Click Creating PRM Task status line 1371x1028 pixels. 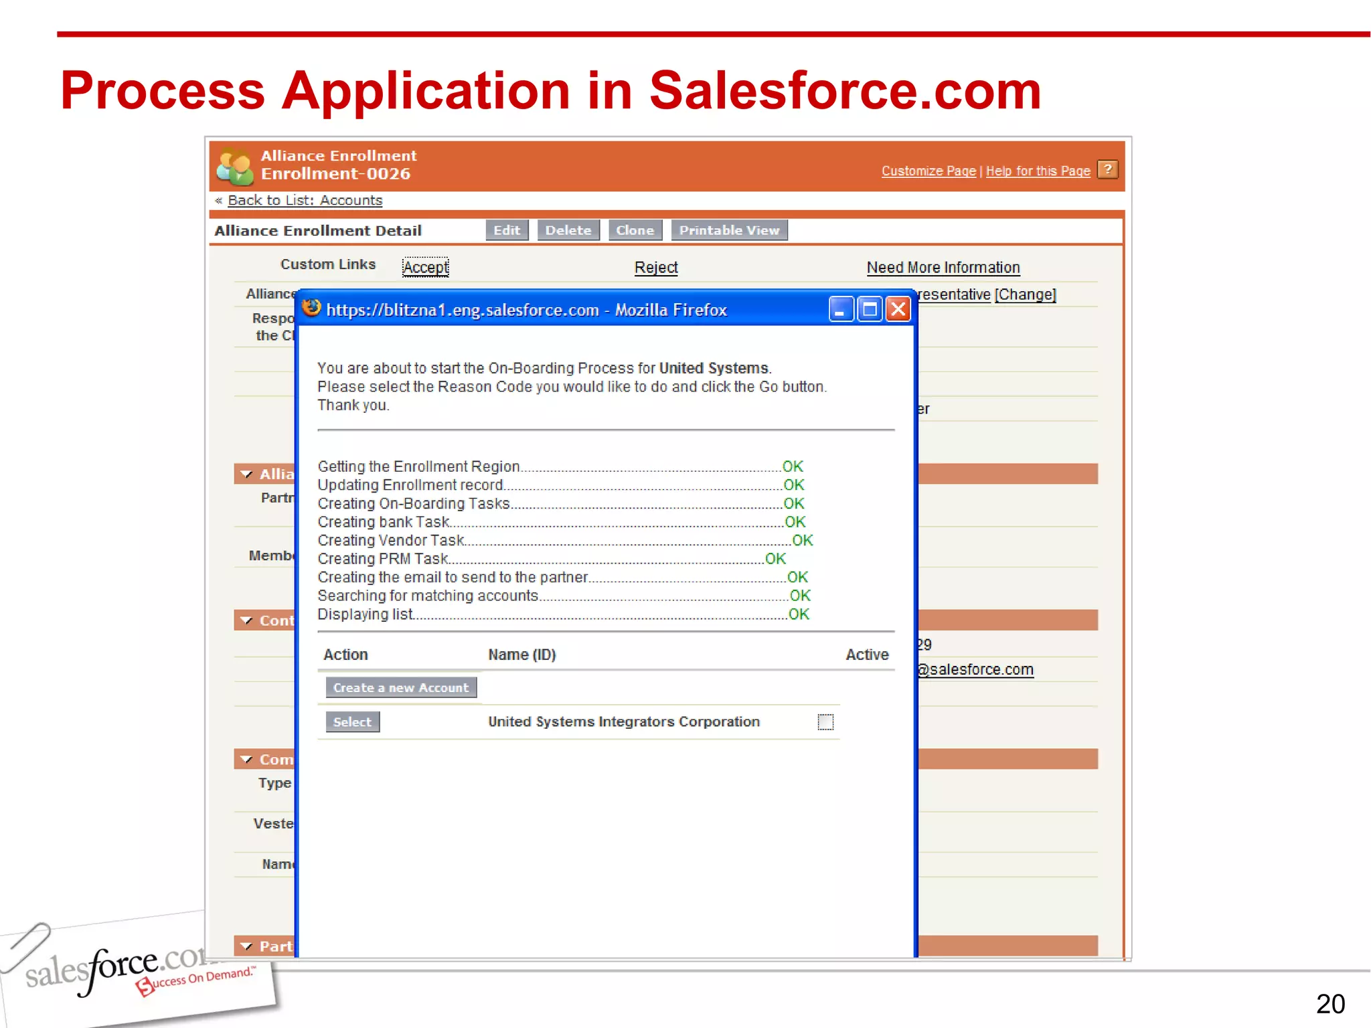click(552, 559)
